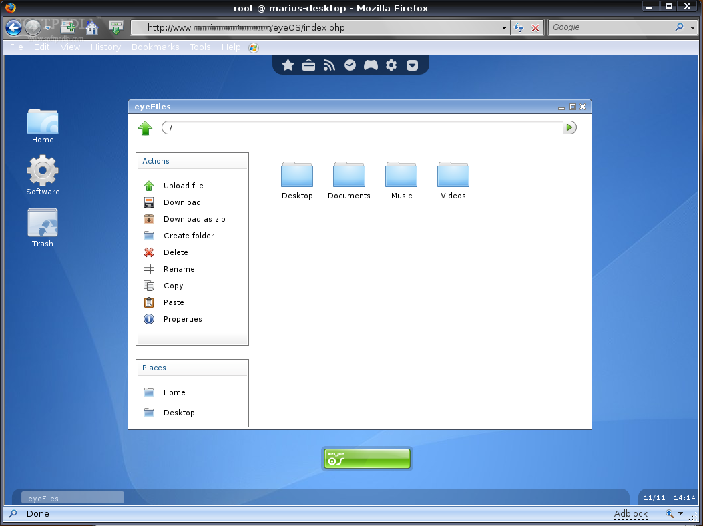The height and width of the screenshot is (526, 703).
Task: Click the down-arrow pocket icon in top dock
Action: 412,65
